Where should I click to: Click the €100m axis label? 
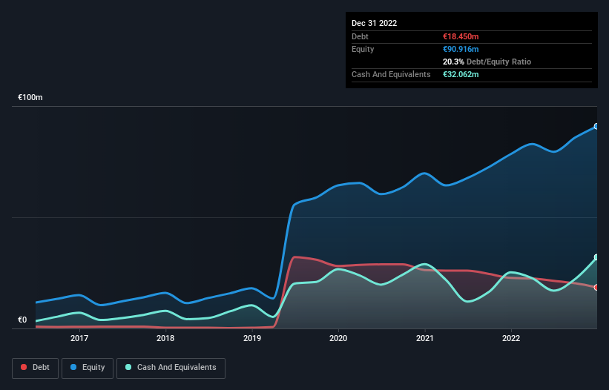coord(30,97)
